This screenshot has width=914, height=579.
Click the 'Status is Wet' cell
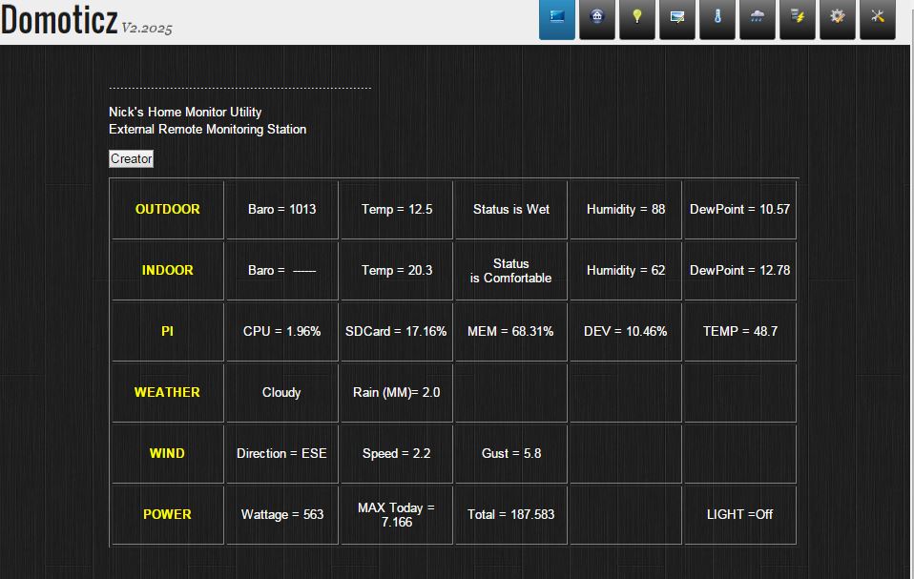pyautogui.click(x=511, y=209)
